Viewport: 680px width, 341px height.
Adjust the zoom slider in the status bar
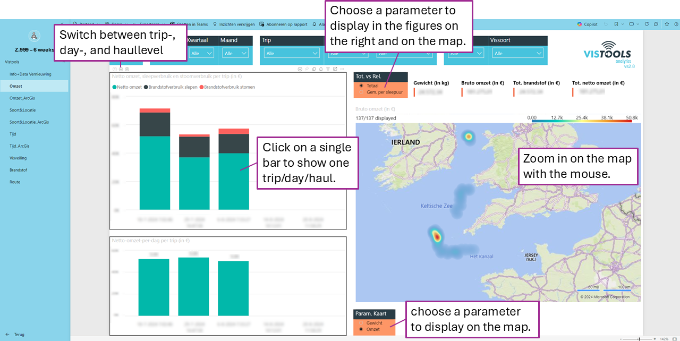pyautogui.click(x=639, y=338)
